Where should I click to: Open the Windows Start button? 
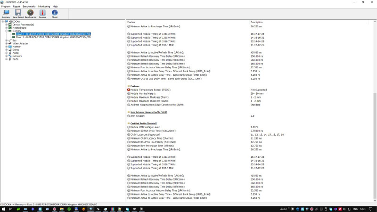click(x=3, y=209)
